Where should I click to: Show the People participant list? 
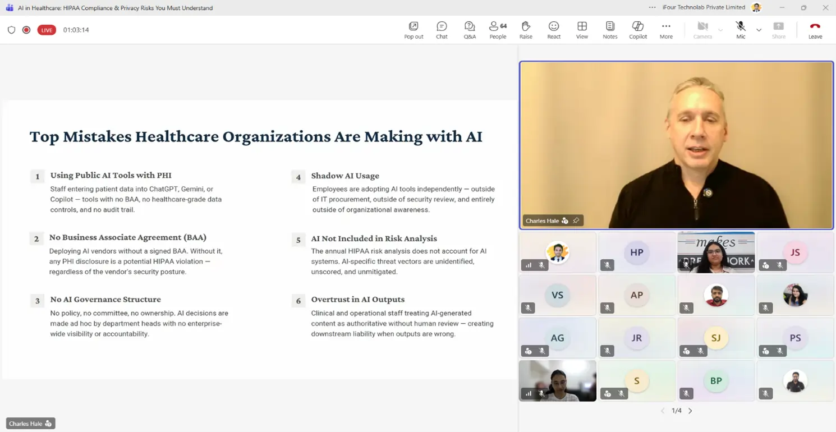pos(498,30)
